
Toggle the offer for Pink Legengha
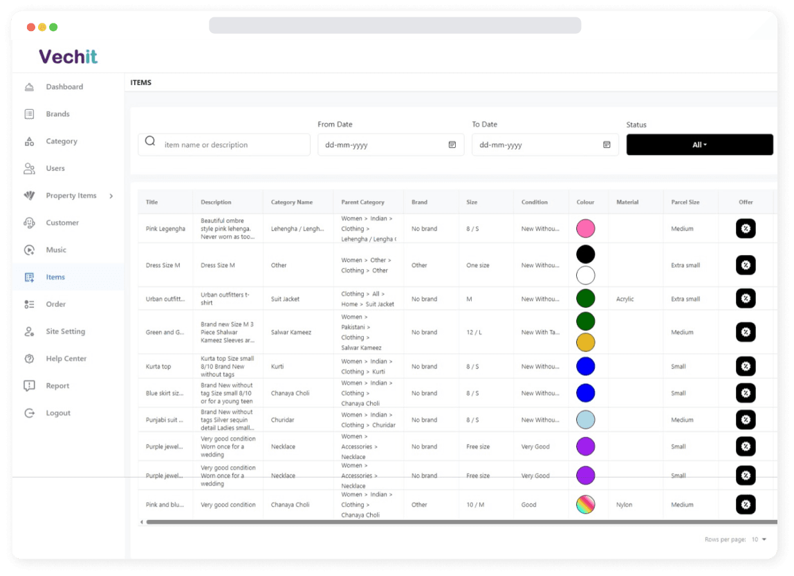[746, 228]
